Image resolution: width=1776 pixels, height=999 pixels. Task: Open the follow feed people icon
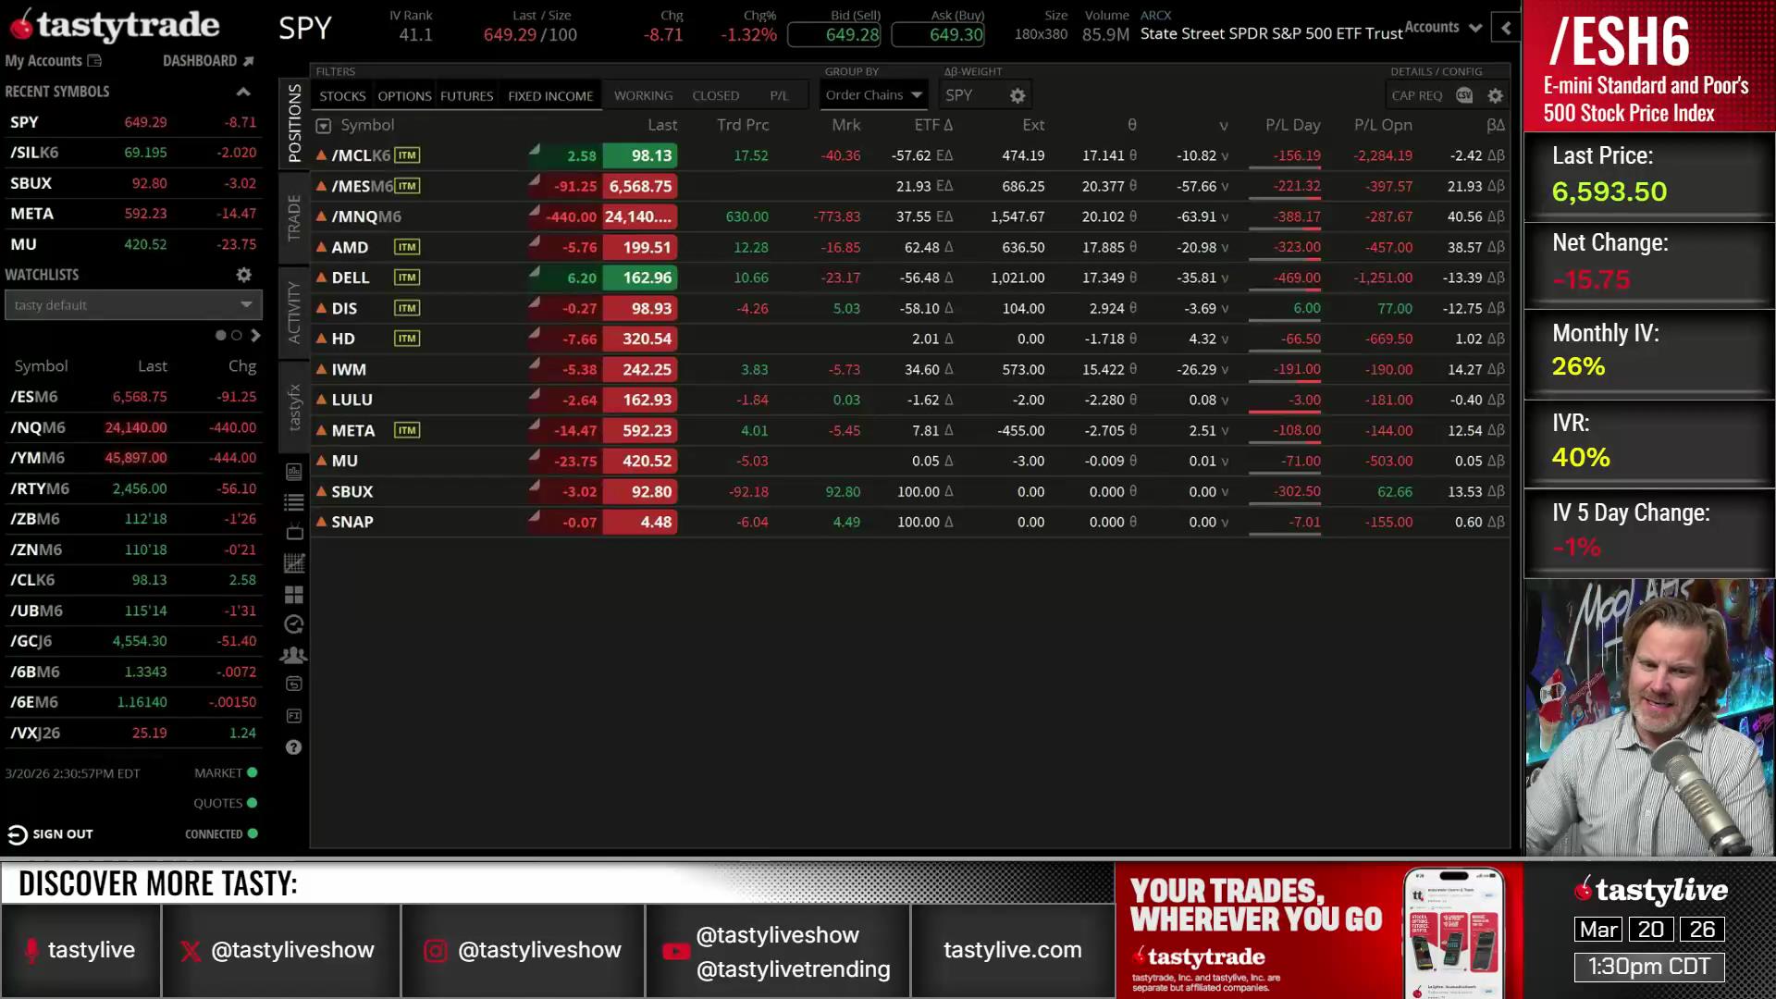pyautogui.click(x=293, y=655)
